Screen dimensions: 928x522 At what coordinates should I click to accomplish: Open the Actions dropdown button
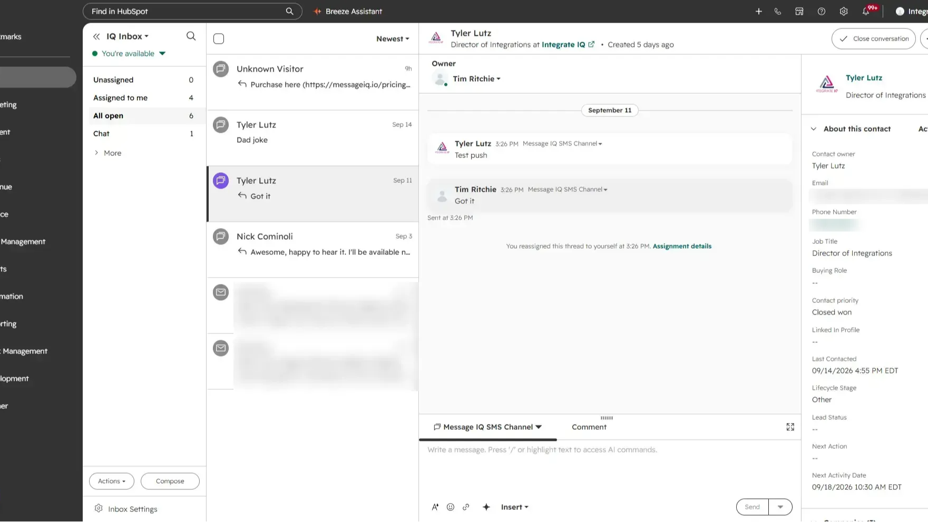[x=112, y=481]
